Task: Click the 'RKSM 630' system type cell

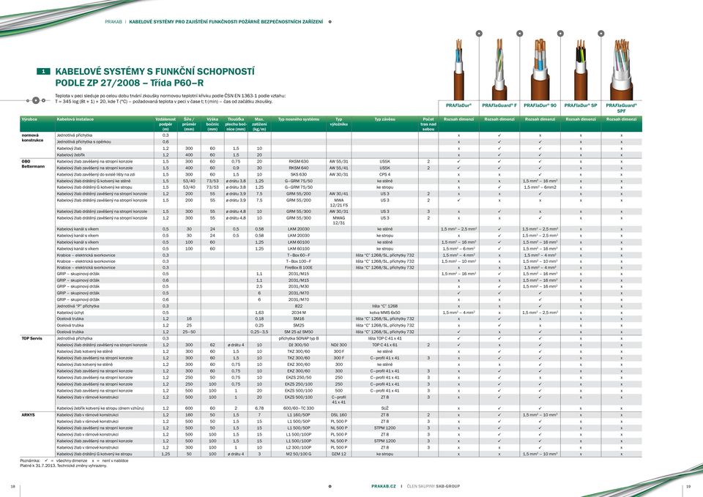Action: [299, 161]
